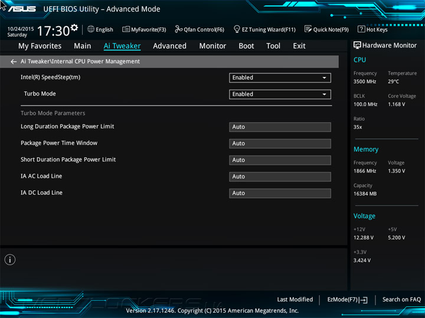
Task: Click the Turbo Mode dropdown arrow
Action: click(x=324, y=94)
